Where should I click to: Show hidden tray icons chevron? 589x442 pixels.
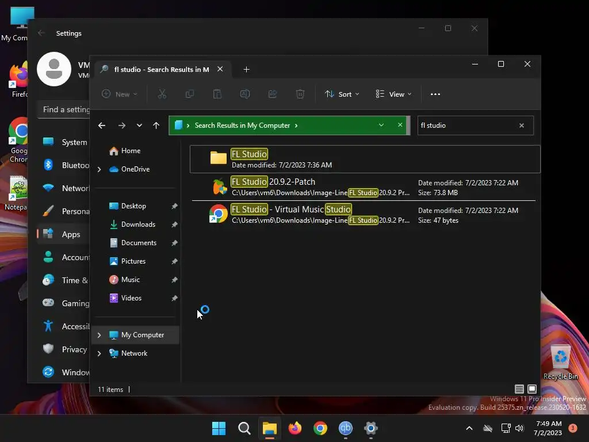pyautogui.click(x=469, y=428)
